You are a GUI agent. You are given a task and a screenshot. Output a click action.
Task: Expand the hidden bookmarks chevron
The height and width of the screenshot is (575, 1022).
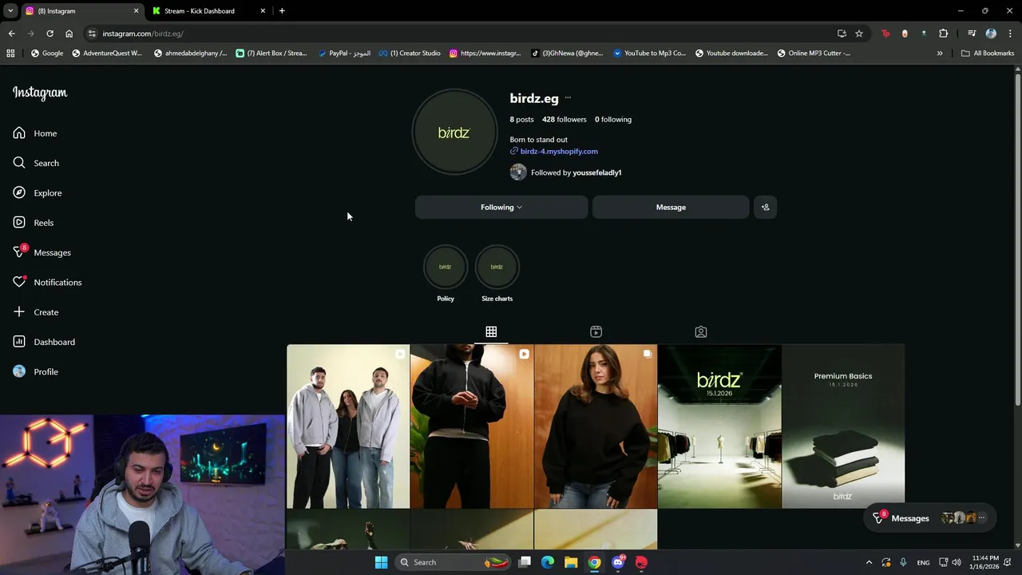pos(940,54)
